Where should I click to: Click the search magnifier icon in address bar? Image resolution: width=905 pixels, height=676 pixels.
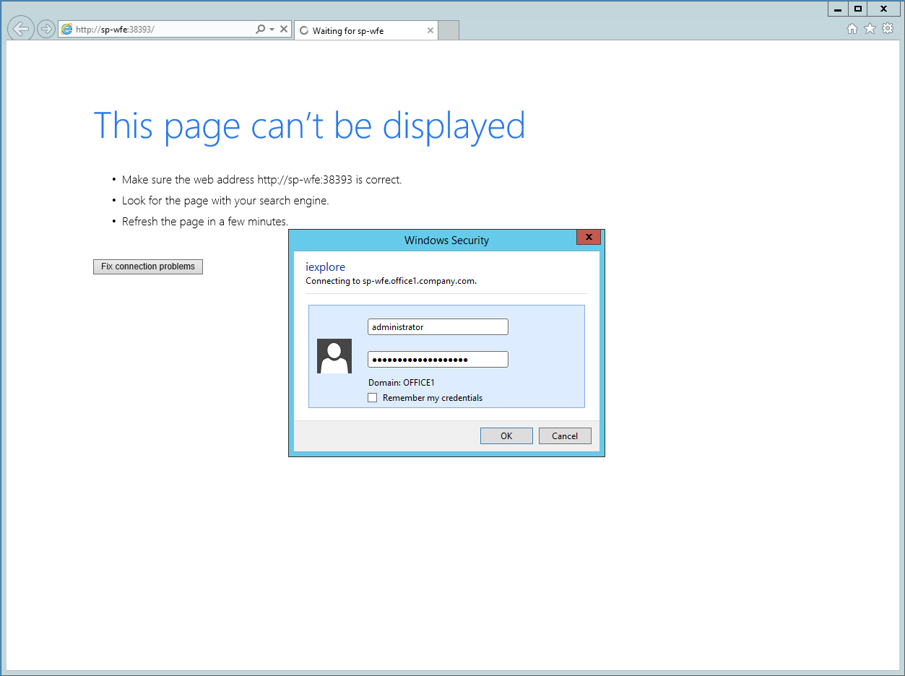coord(261,30)
